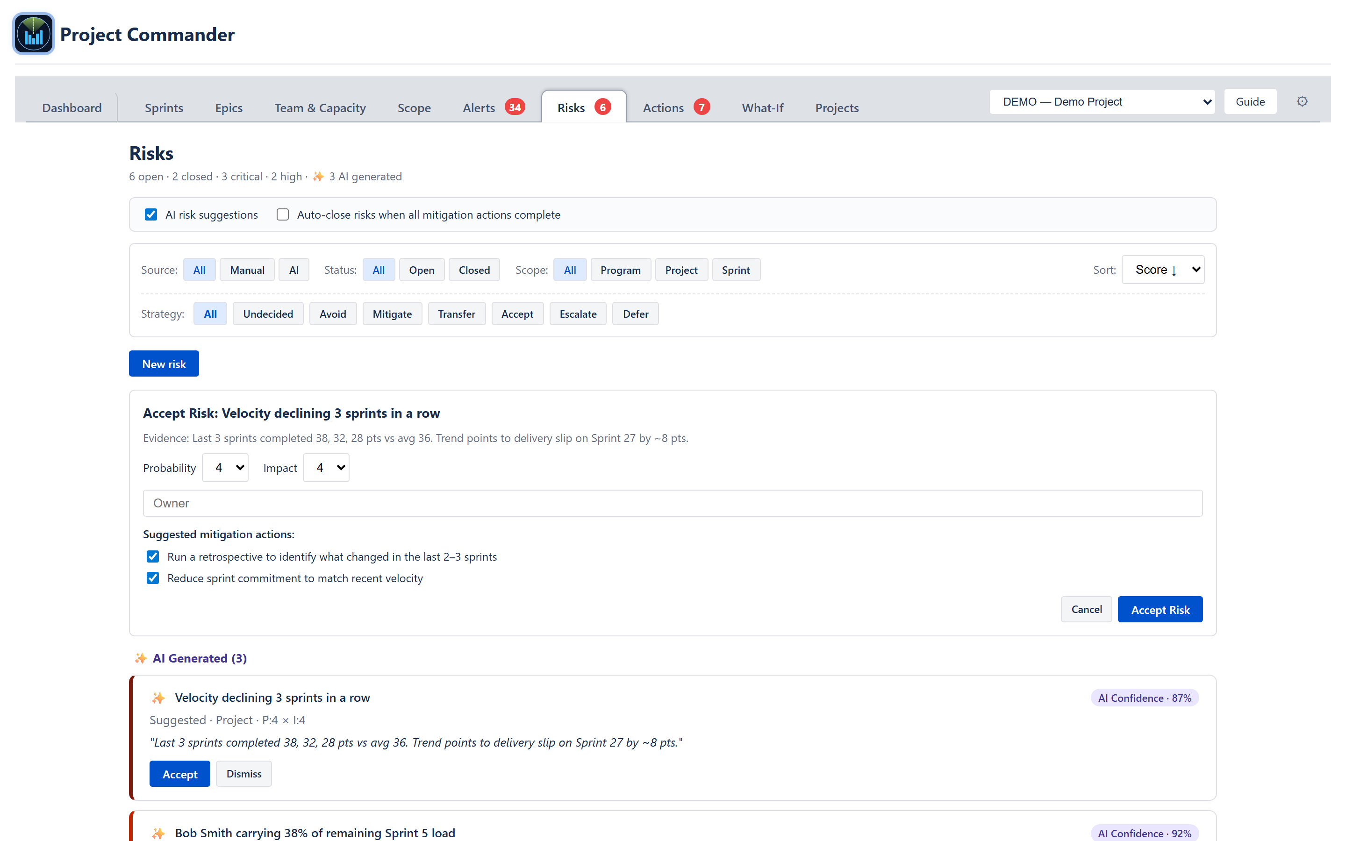Click the Alerts badge showing 34
Image resolution: width=1346 pixels, height=841 pixels.
point(515,107)
